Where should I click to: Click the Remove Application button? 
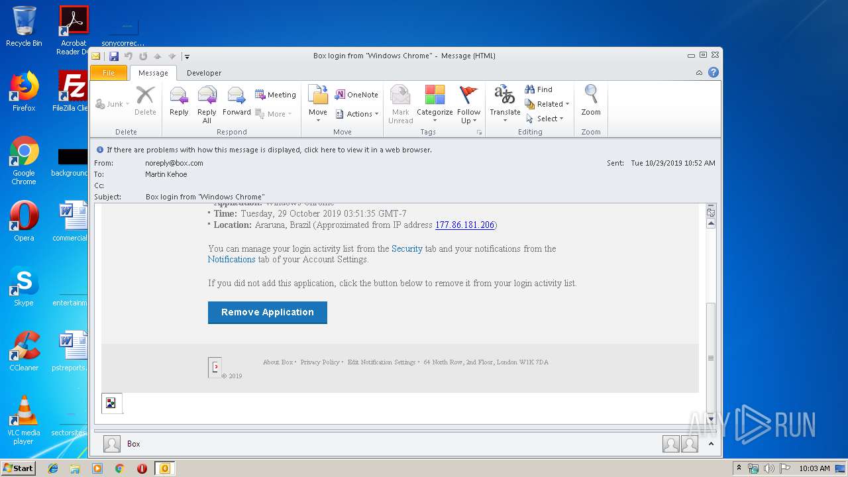[x=268, y=313]
